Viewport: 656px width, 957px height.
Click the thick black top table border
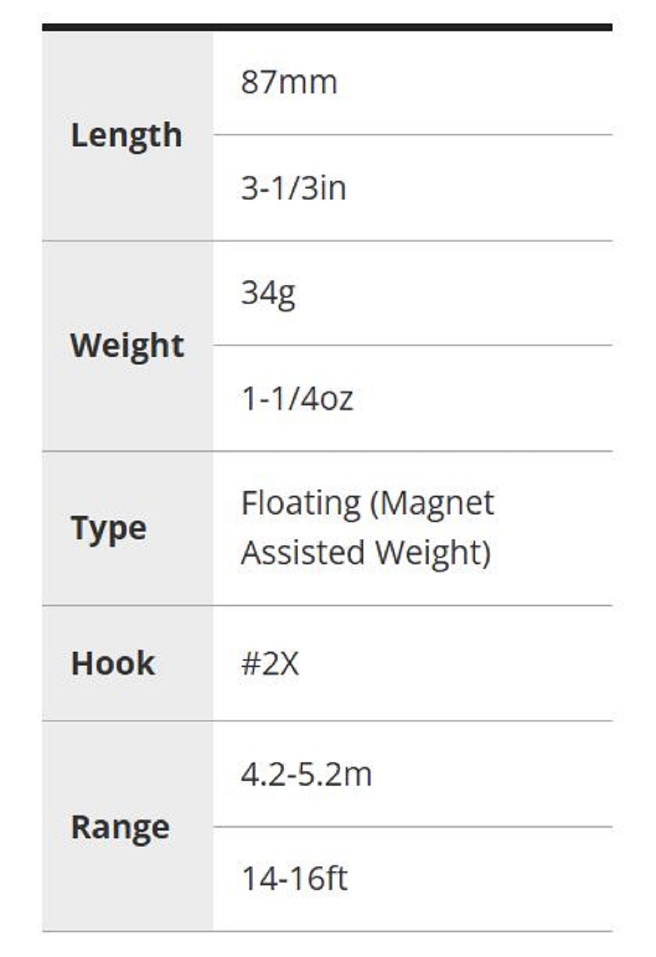[327, 27]
